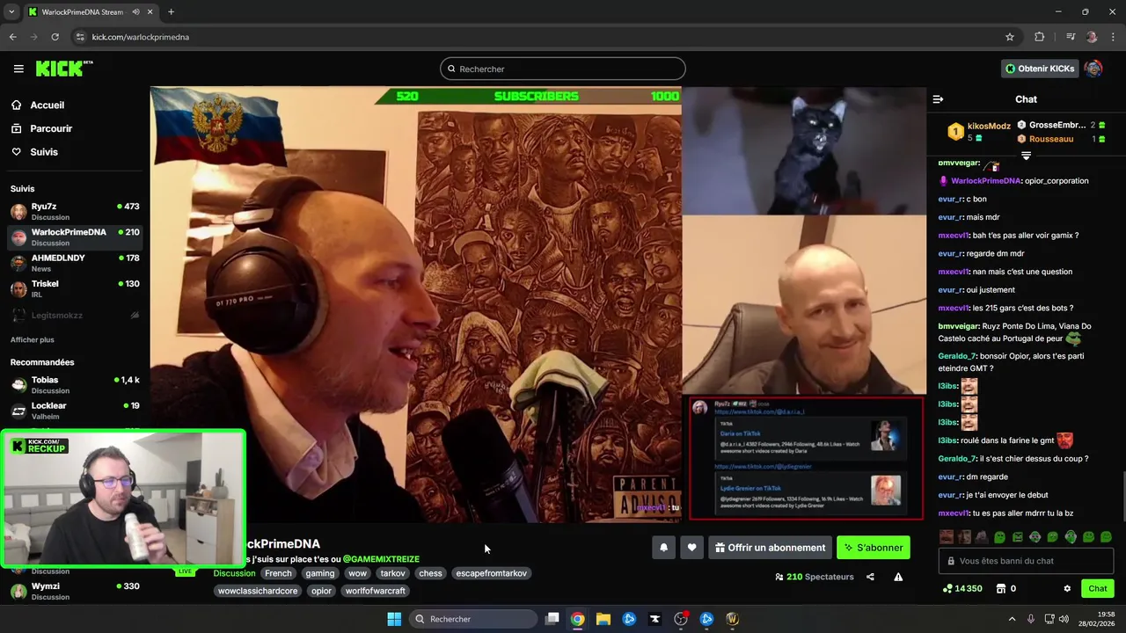Image resolution: width=1126 pixels, height=633 pixels.
Task: Collapse the chat panel with the arrow icon
Action: 938,99
